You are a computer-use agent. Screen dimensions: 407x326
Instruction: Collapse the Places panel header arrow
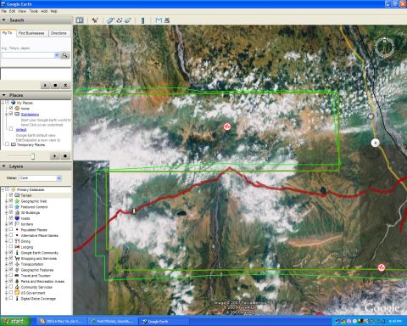pyautogui.click(x=4, y=95)
